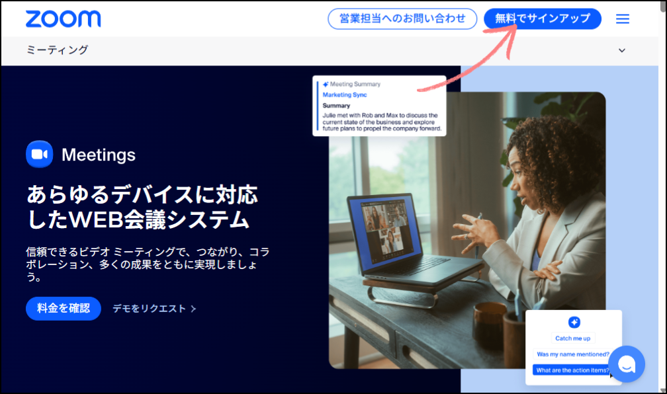Image resolution: width=667 pixels, height=394 pixels.
Task: Click the あらゆるデバイスに対応 headline
Action: coord(142,207)
